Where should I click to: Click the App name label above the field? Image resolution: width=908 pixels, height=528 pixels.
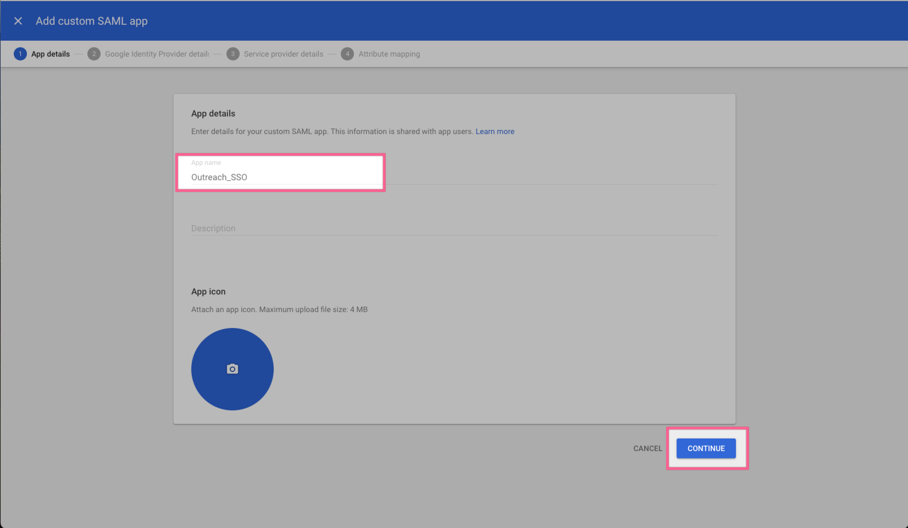(x=206, y=162)
